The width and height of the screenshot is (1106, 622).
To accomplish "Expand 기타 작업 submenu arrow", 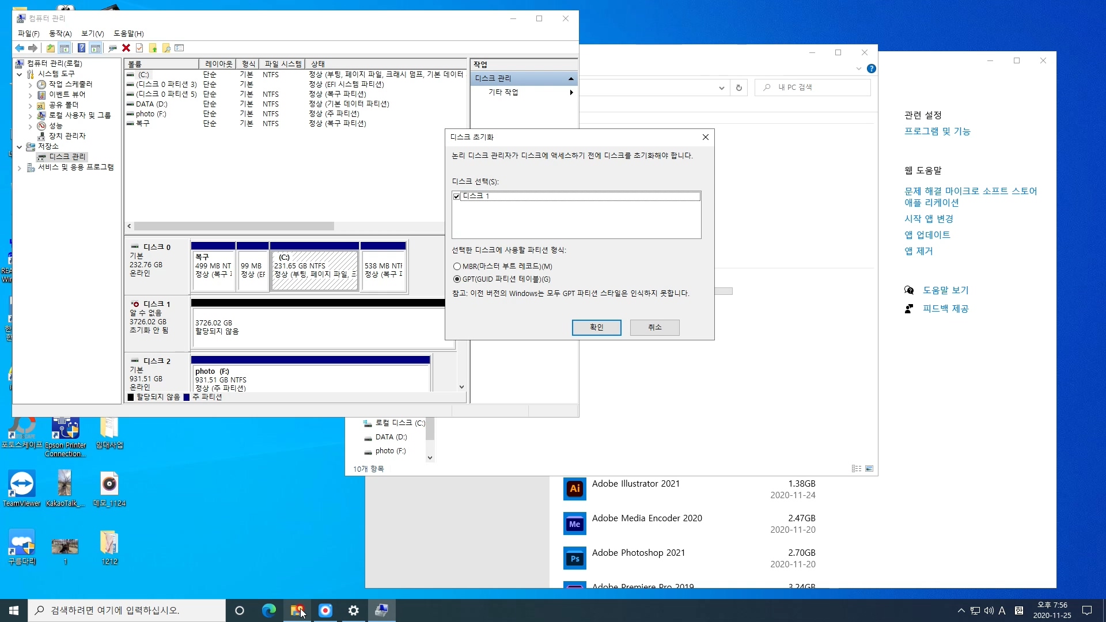I will [571, 93].
